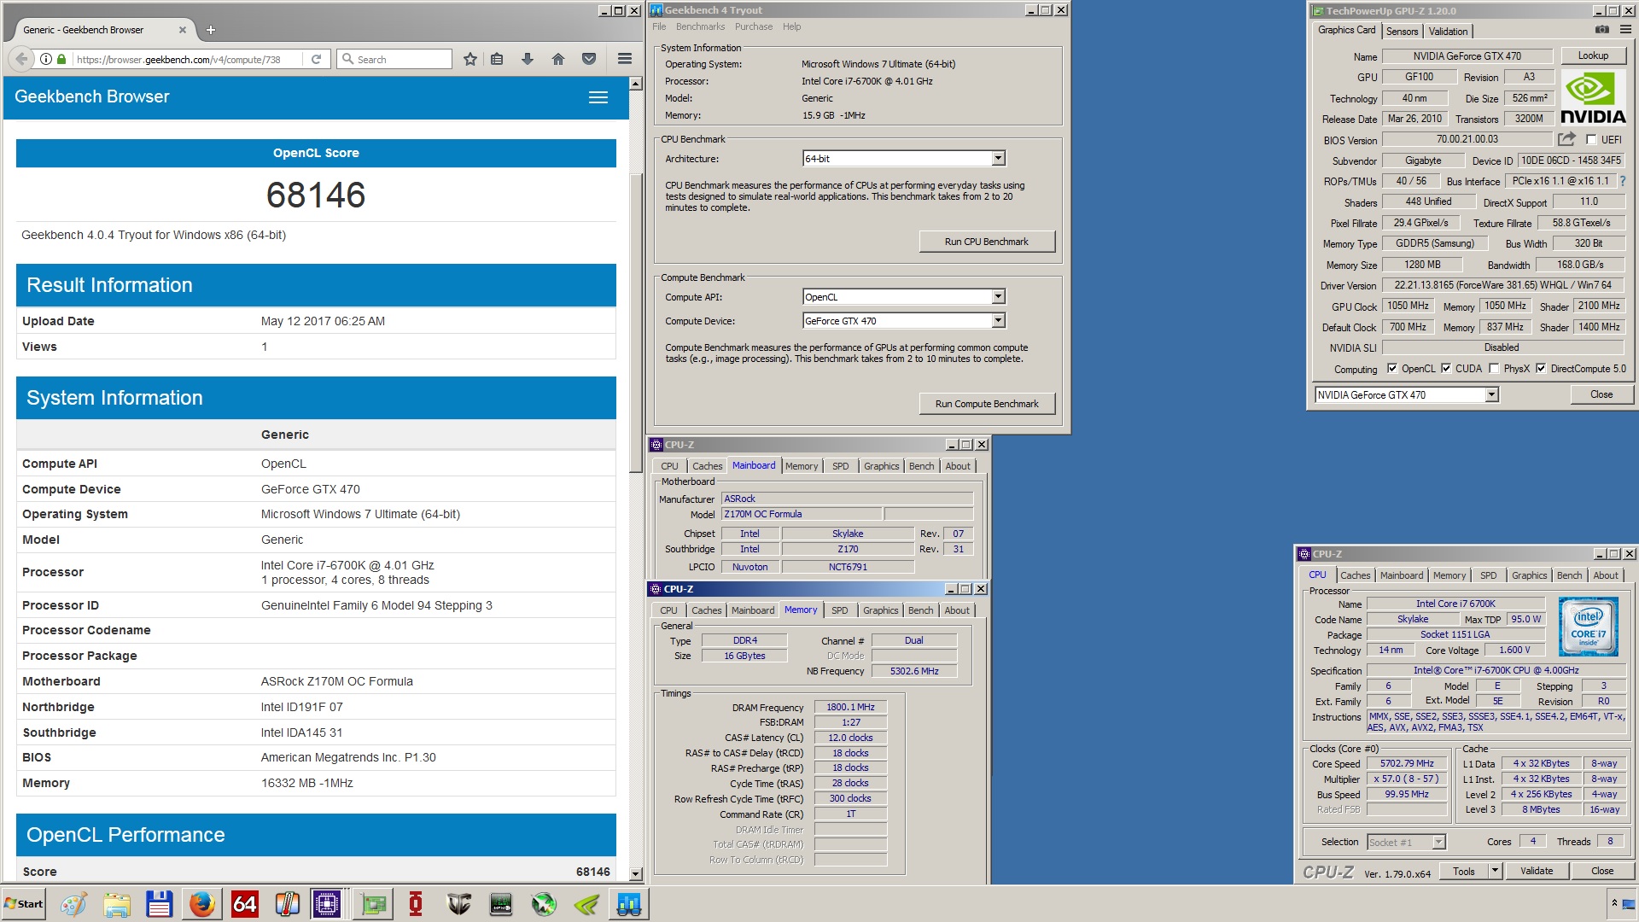Click Firefox back arrow button
Screen dimensions: 1639x922
tap(21, 59)
